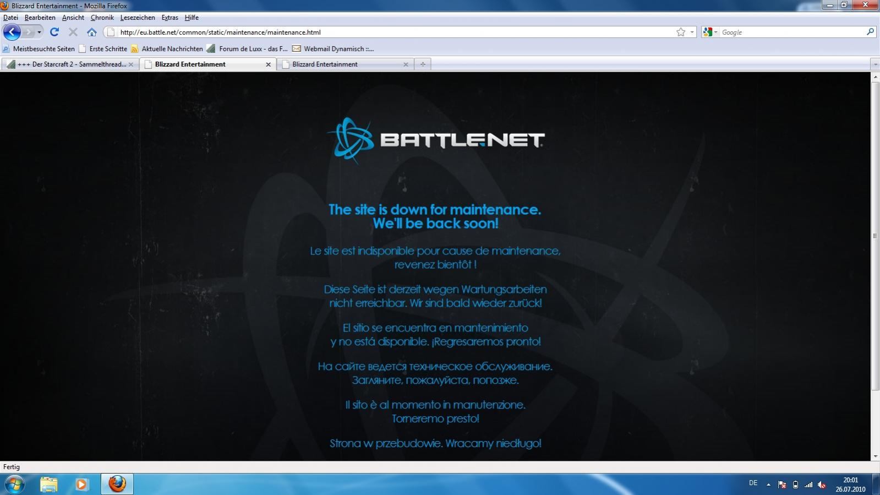
Task: Open the Hilfe menu
Action: (192, 18)
